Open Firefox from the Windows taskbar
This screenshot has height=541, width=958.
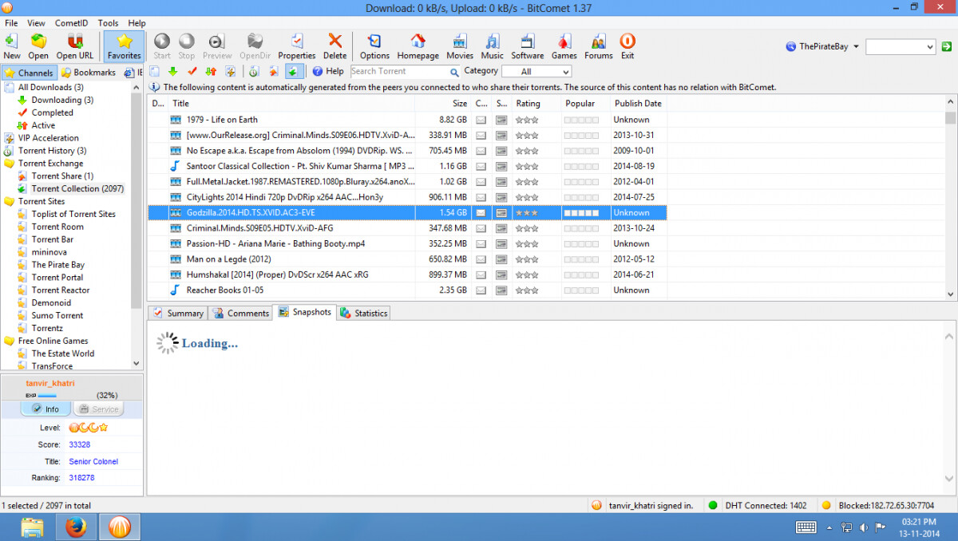click(77, 527)
